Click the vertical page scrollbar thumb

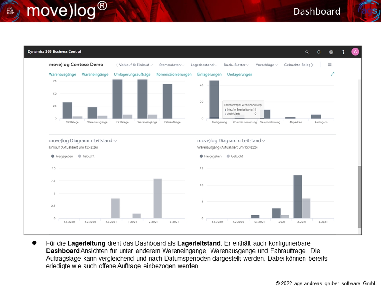(x=359, y=196)
